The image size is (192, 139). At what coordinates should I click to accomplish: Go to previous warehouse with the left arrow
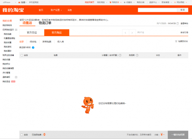[126, 33]
